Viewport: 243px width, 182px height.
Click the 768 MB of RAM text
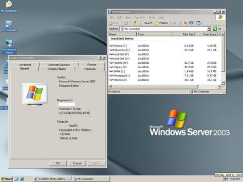pos(68,138)
